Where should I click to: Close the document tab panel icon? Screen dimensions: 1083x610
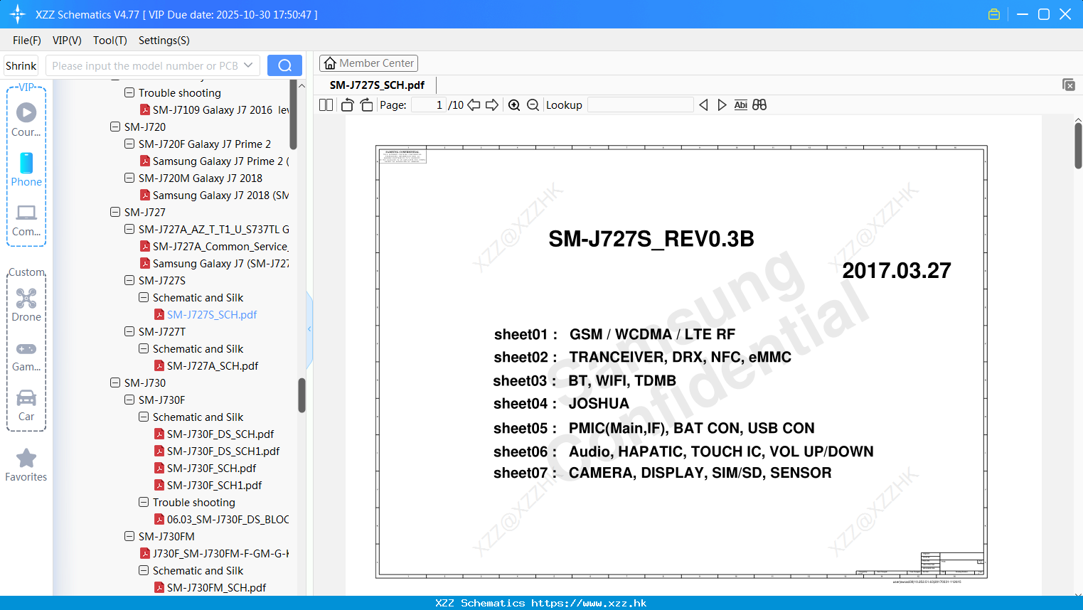[1068, 85]
